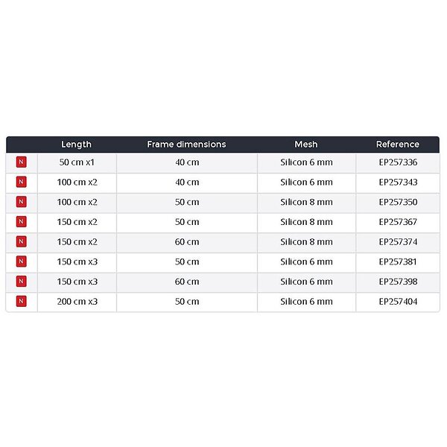
Task: Click the red N icon for EP257381
Action: point(21,261)
